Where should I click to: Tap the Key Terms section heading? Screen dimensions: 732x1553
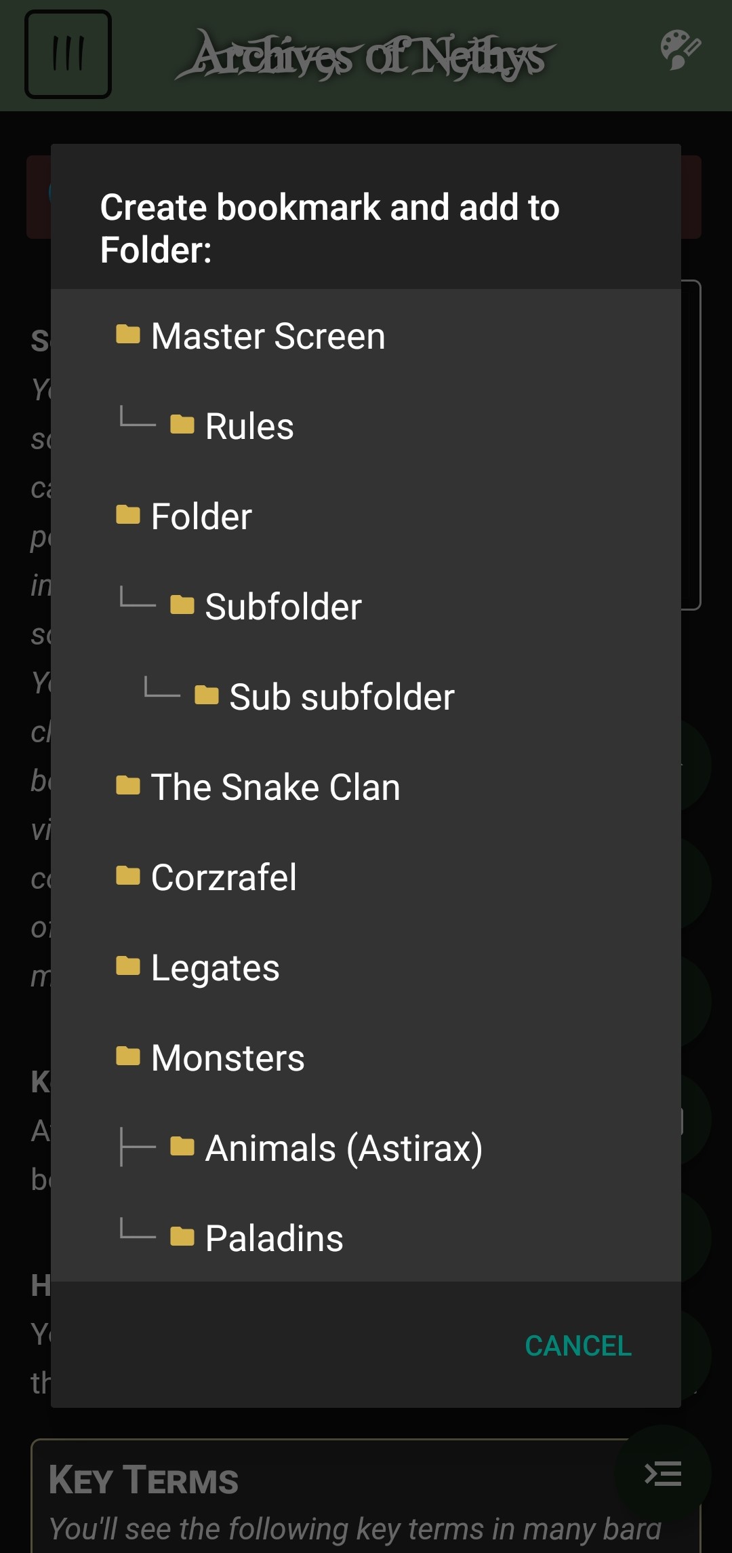(144, 1479)
